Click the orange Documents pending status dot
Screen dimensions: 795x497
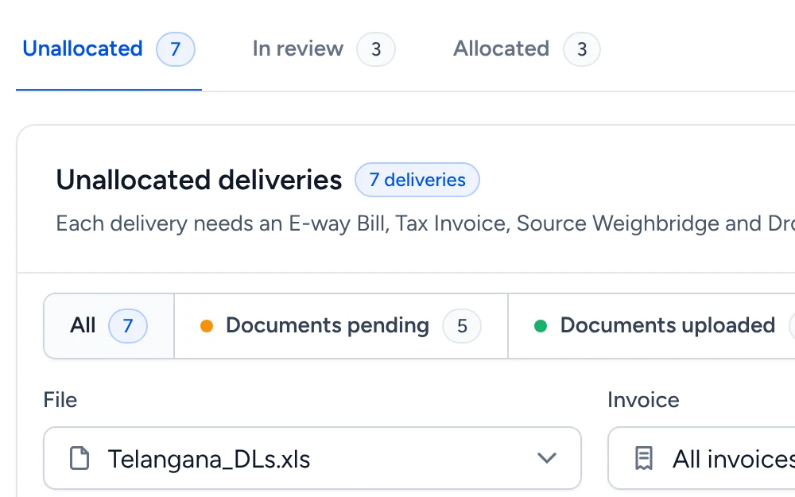coord(207,325)
